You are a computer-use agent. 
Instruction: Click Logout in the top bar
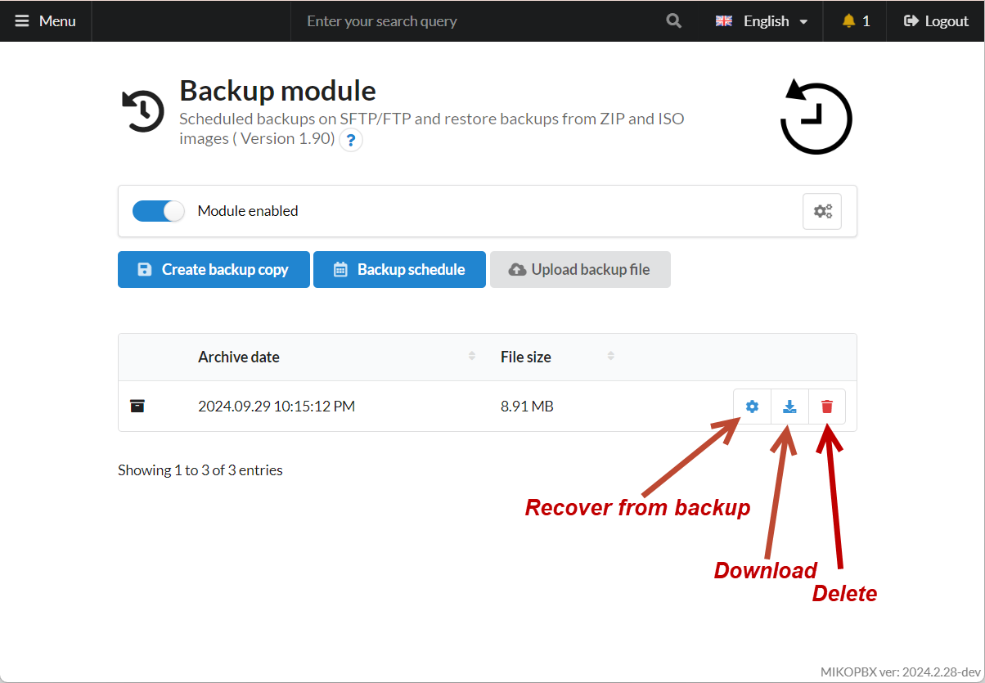click(x=936, y=21)
